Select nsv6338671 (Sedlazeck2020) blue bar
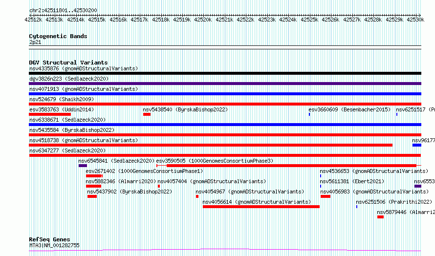435x256 pixels. 225,125
